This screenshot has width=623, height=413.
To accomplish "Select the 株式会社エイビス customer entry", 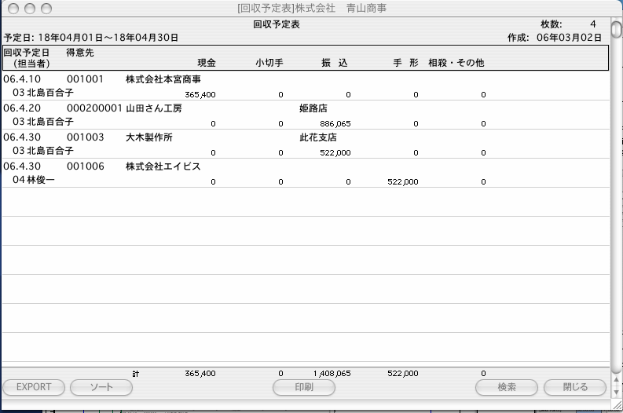I will click(x=163, y=166).
